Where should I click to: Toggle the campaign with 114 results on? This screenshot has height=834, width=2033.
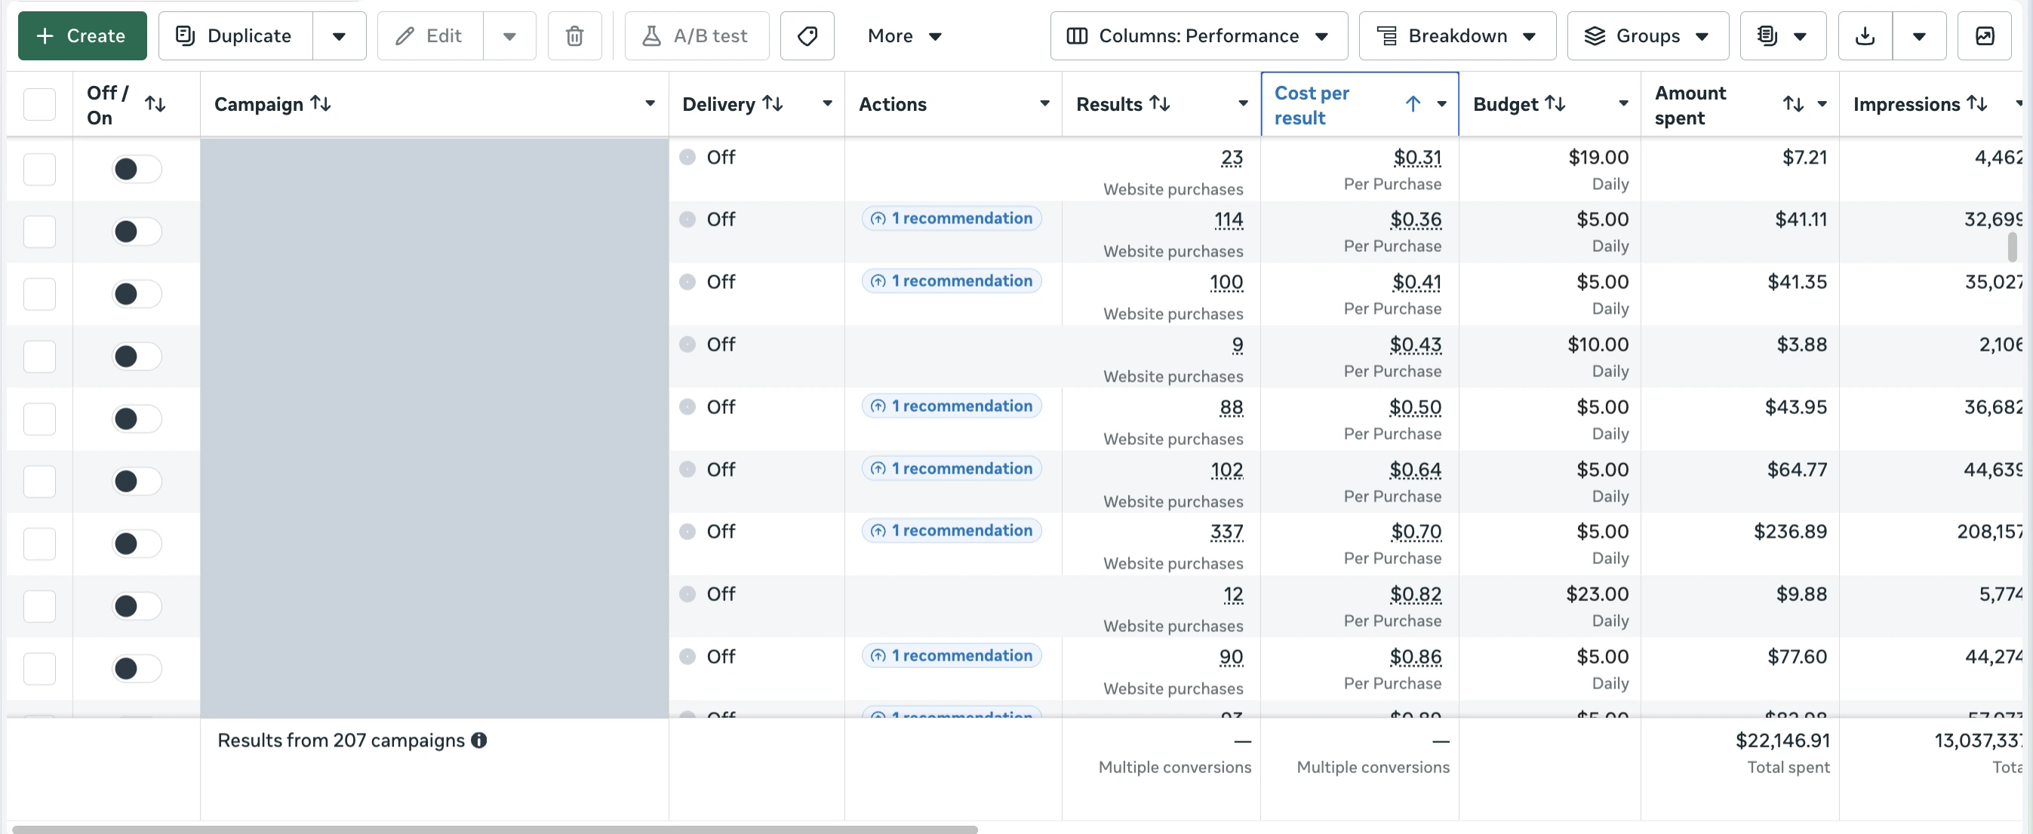pyautogui.click(x=137, y=231)
